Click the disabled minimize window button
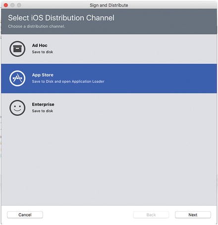218x225 pixels. click(12, 5)
